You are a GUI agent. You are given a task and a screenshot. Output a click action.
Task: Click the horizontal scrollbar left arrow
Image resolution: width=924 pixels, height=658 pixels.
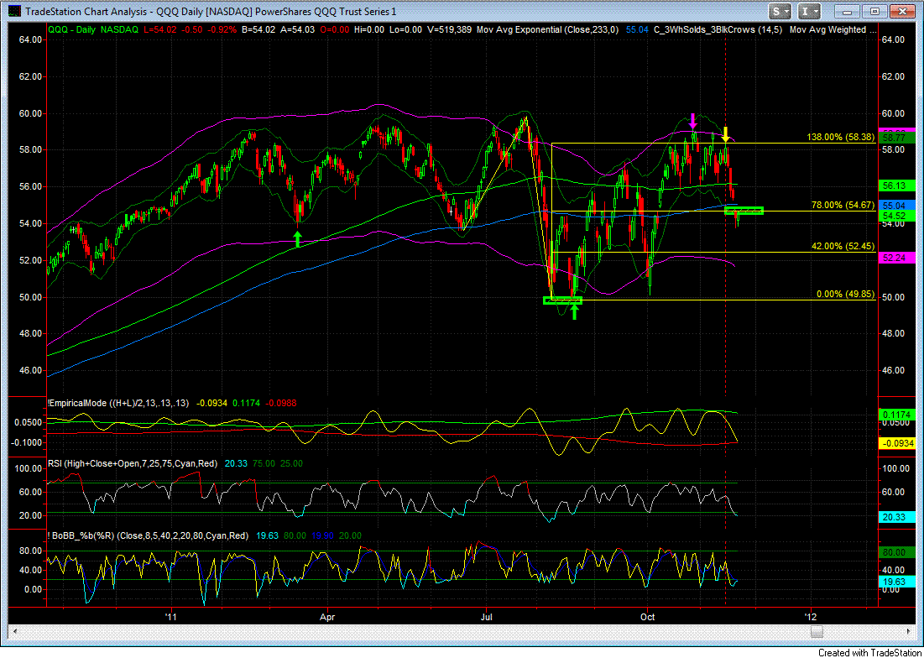(14, 631)
